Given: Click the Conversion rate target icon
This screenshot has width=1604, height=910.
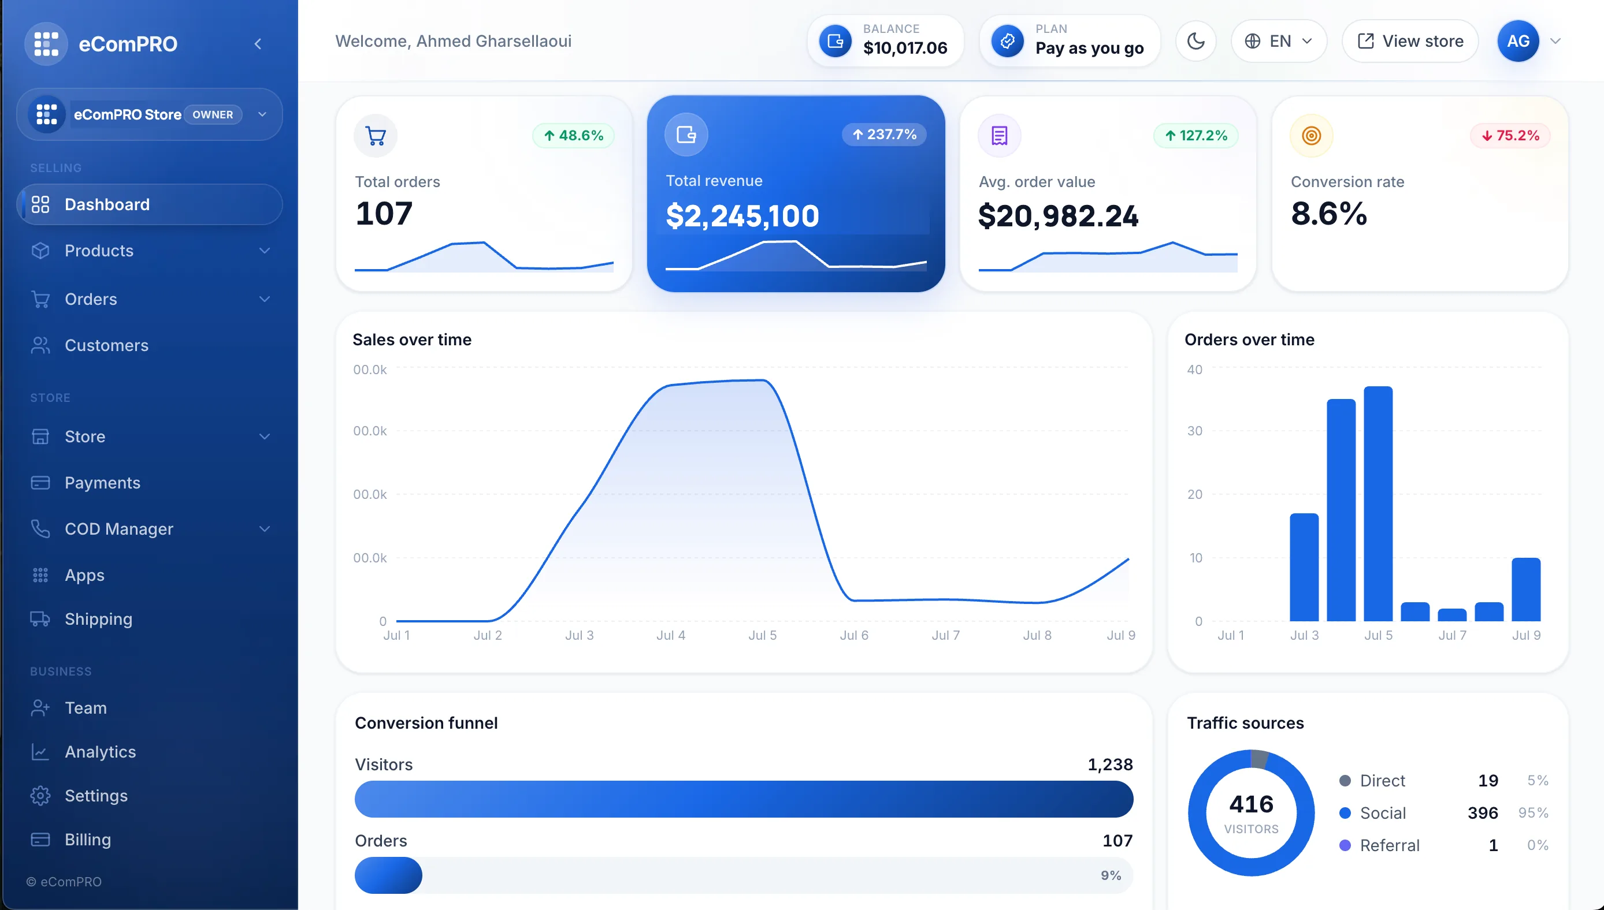Looking at the screenshot, I should click(1312, 136).
